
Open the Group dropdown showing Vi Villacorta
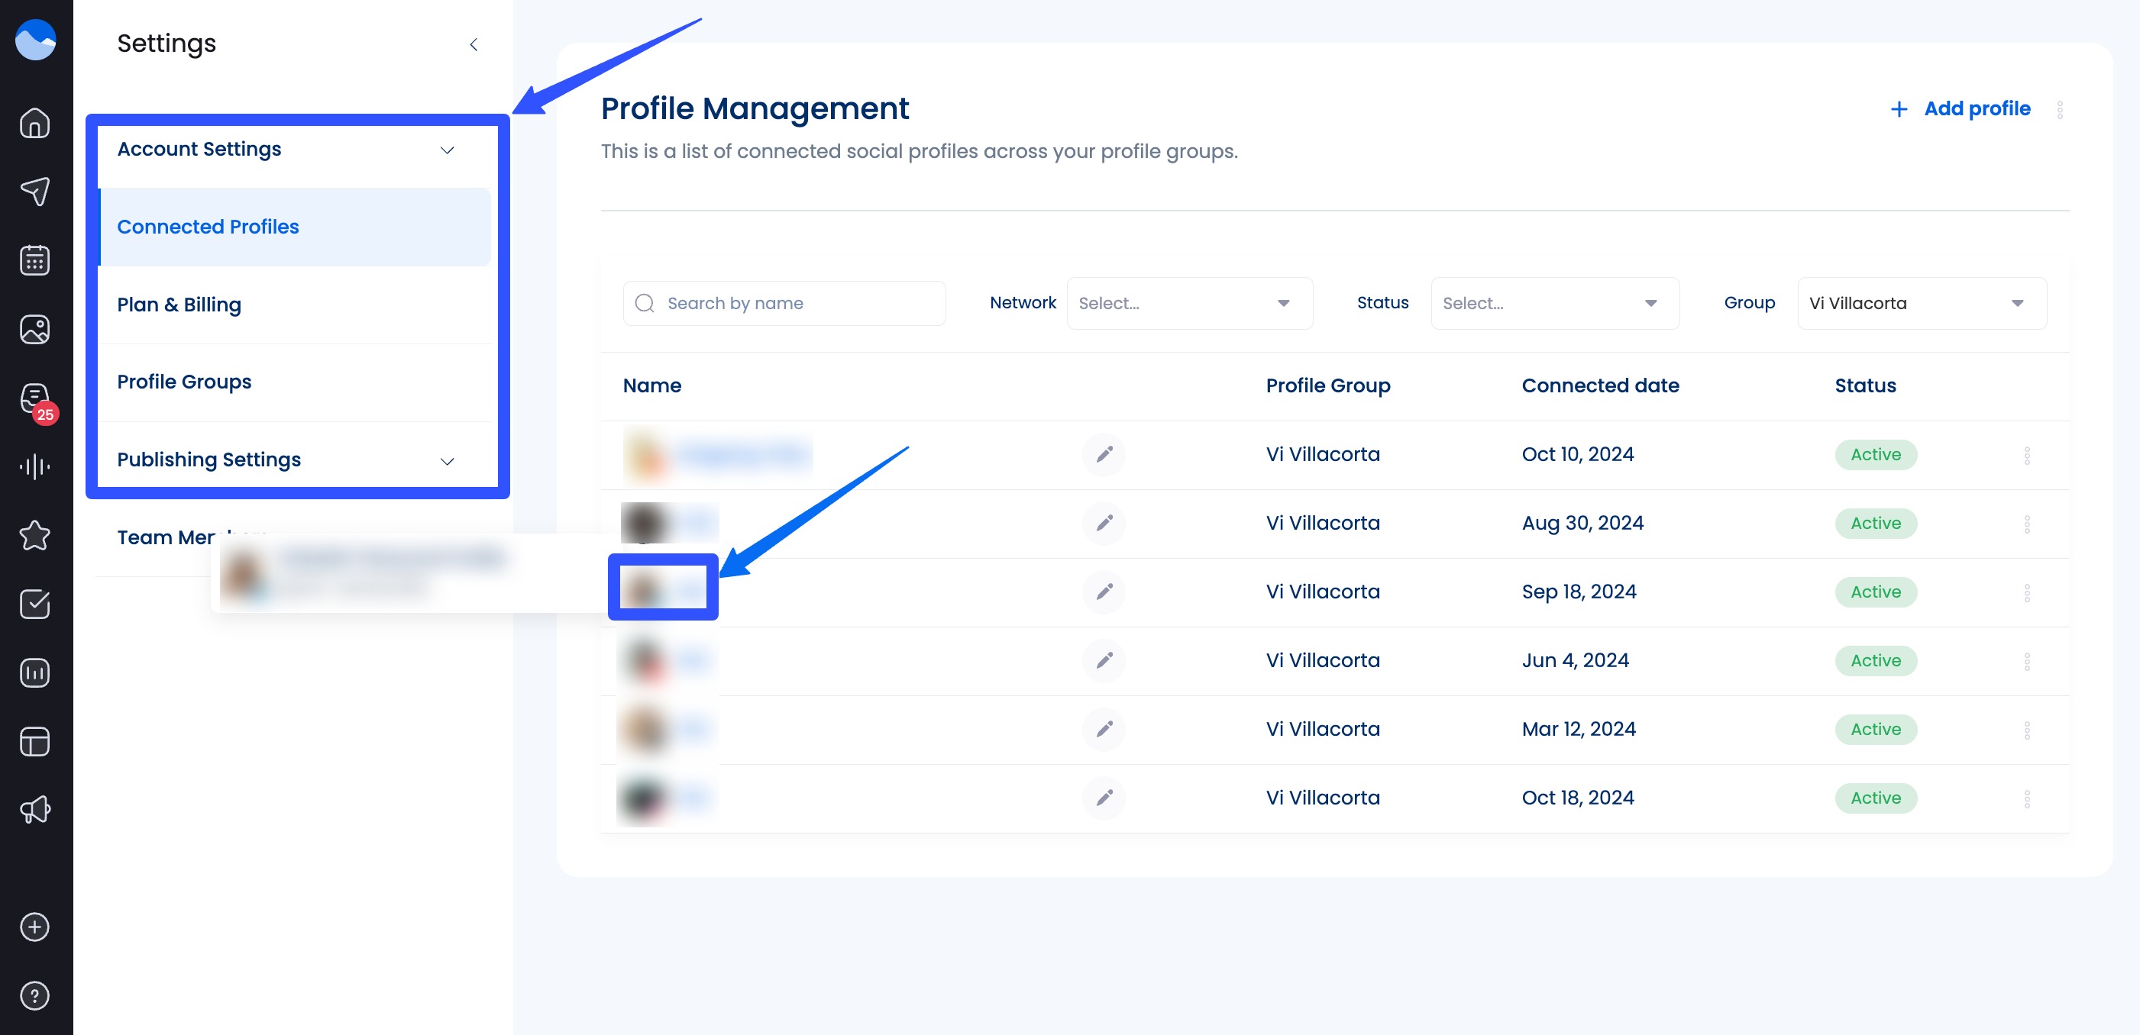tap(1921, 303)
